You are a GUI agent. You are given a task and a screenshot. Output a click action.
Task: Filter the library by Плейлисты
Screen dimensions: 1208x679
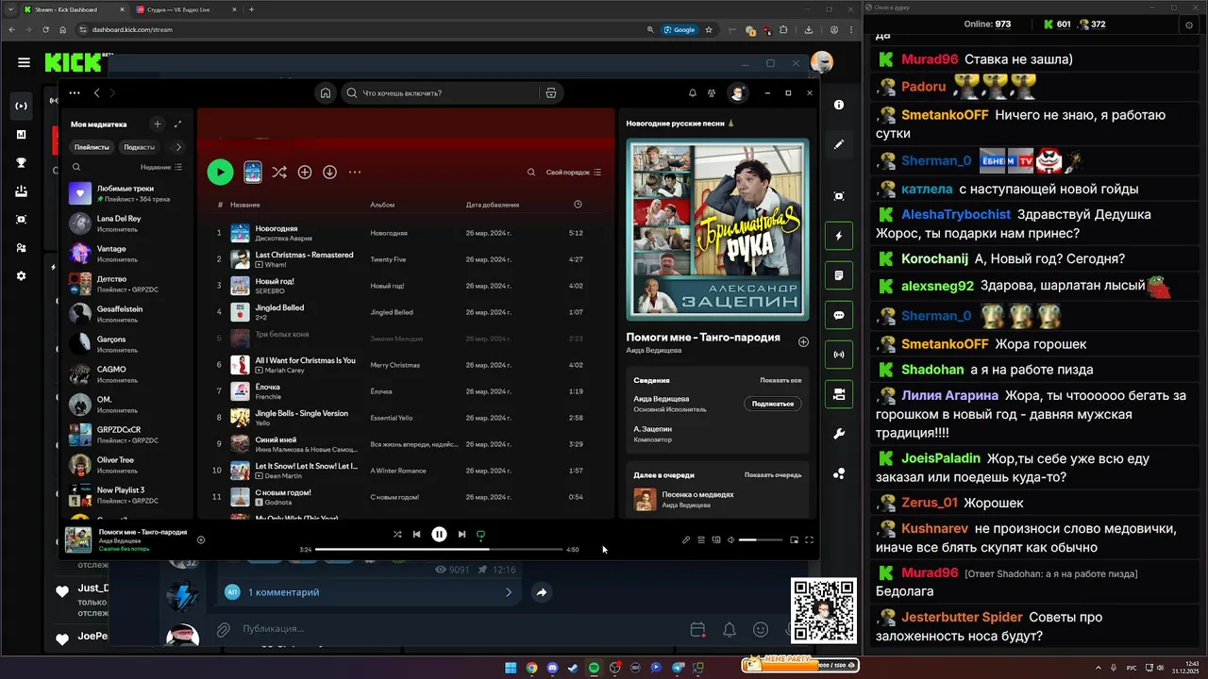tap(92, 147)
